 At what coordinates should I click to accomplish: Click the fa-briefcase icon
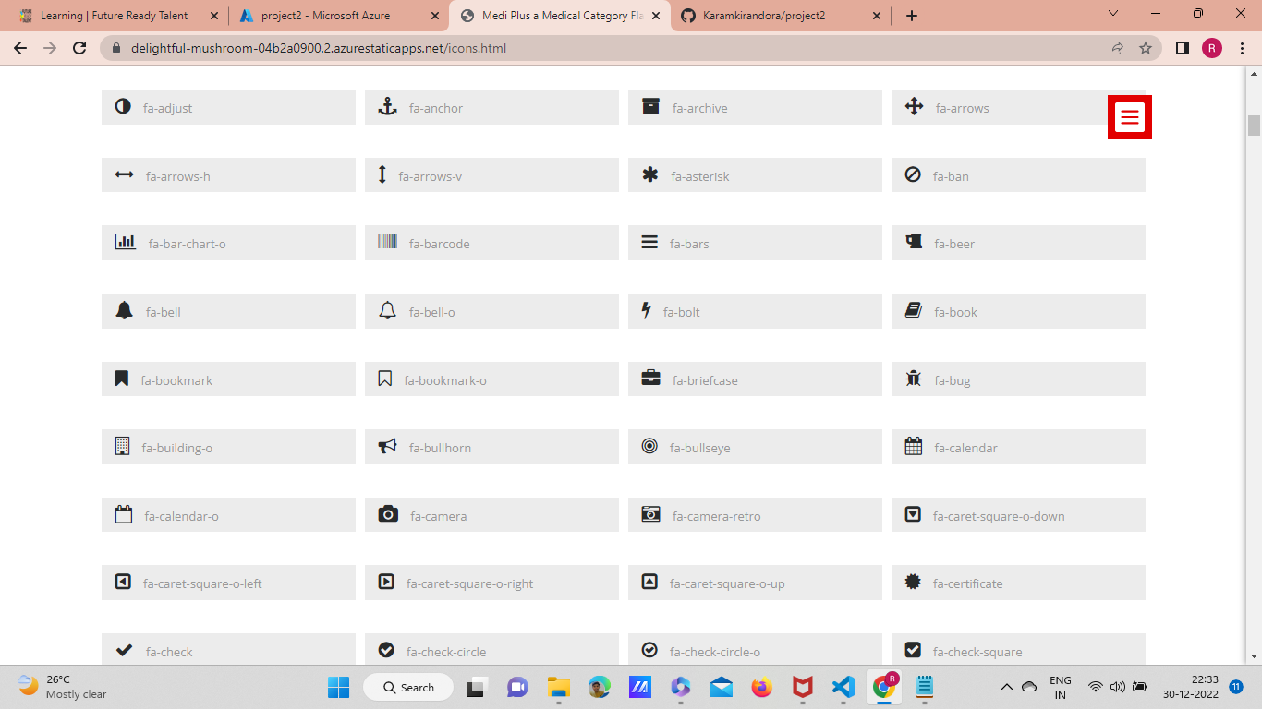point(650,378)
